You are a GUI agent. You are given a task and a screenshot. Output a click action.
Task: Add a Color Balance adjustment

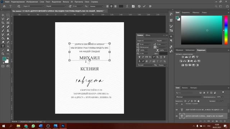tap(184, 61)
